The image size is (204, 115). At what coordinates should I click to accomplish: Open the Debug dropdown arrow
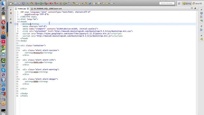click(x=38, y=4)
